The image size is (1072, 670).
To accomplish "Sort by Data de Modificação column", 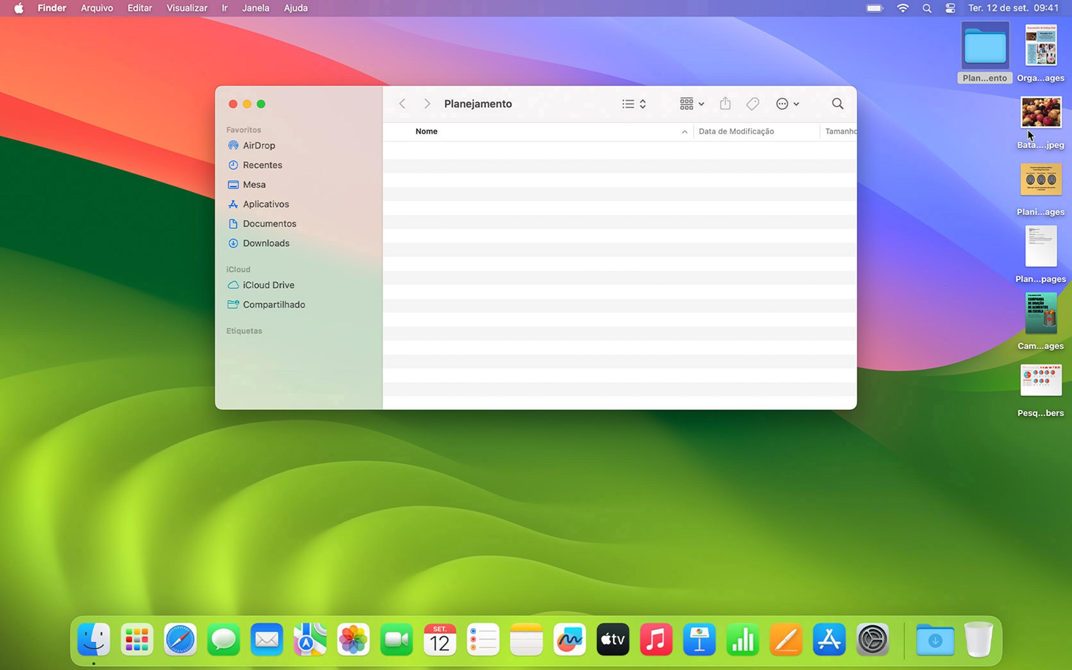I will pyautogui.click(x=736, y=131).
